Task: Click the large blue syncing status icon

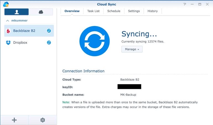Action: point(95,41)
